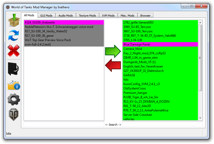The height and width of the screenshot is (144, 214).
Task: Open settings with the gear icon
Action: point(14,99)
